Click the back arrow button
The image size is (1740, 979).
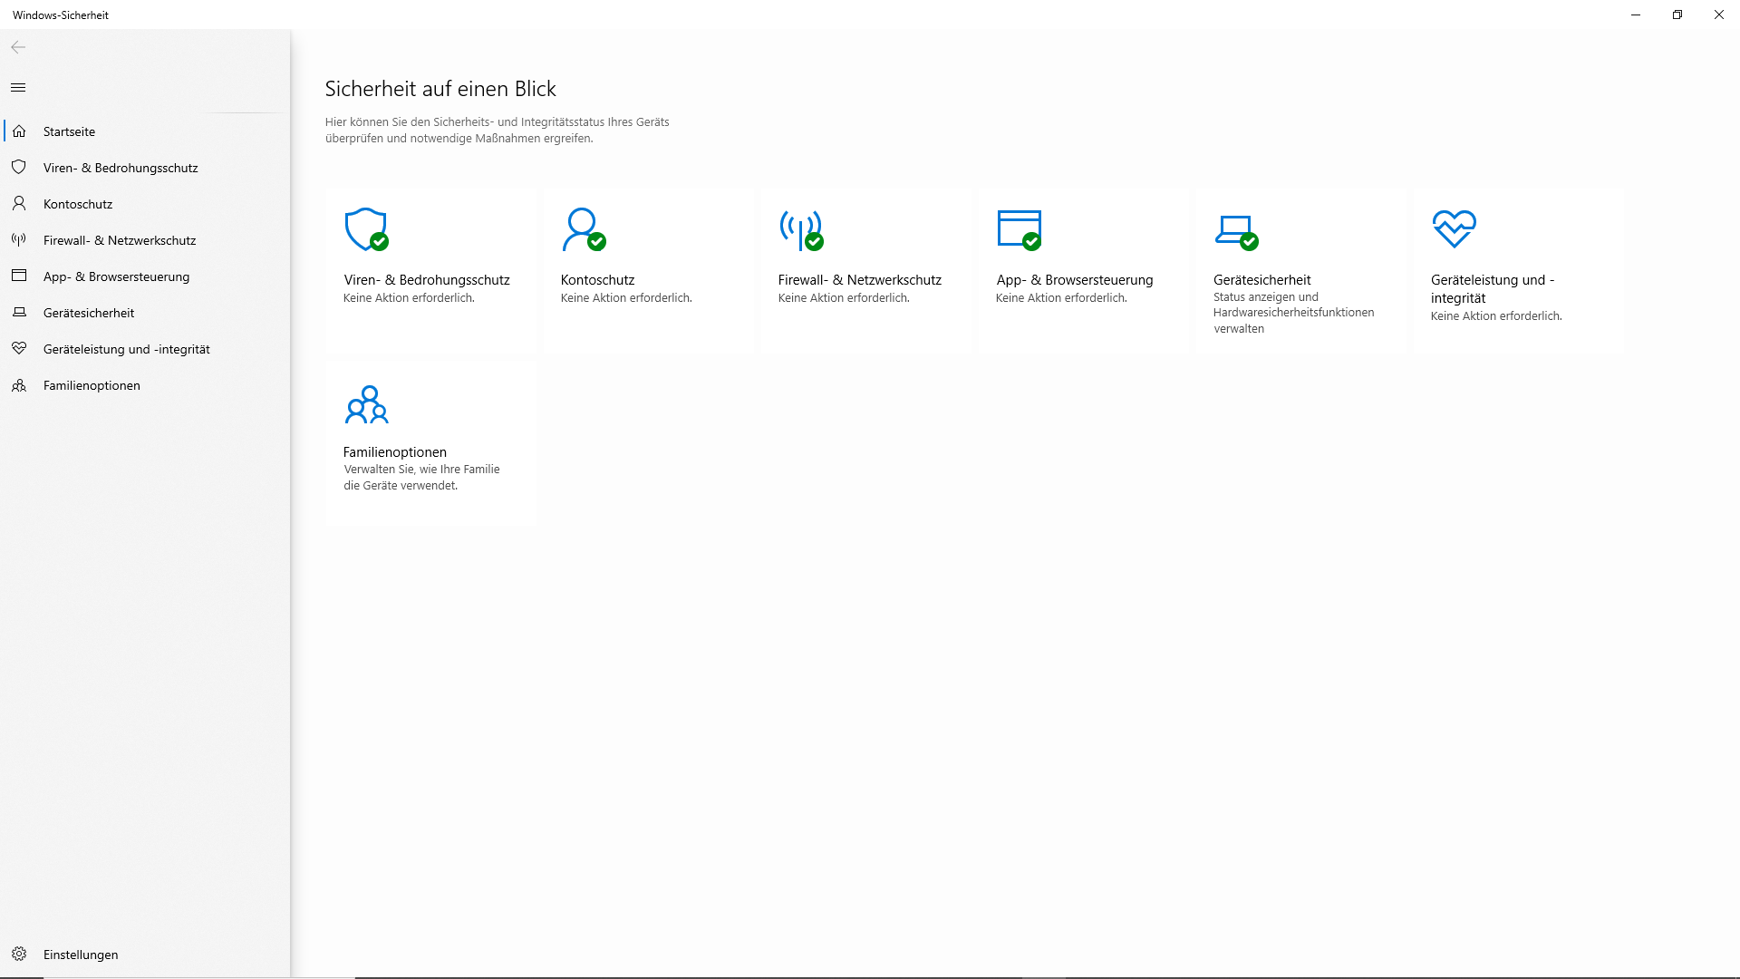click(x=18, y=47)
